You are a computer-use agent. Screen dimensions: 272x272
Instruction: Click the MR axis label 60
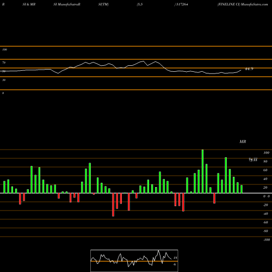pyautogui.click(x=265, y=170)
